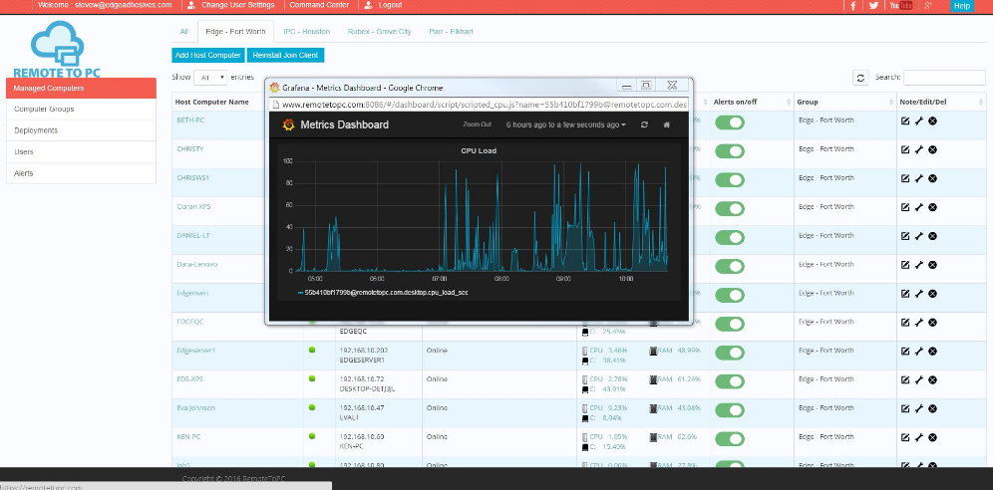
Task: Click the note icon for BETH-PC
Action: tap(905, 122)
